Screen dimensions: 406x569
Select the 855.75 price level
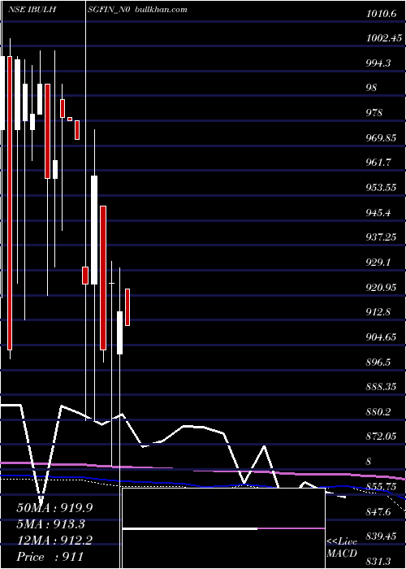381,487
